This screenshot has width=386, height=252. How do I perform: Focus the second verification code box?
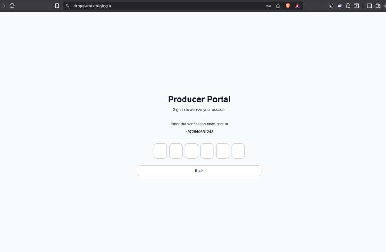176,151
